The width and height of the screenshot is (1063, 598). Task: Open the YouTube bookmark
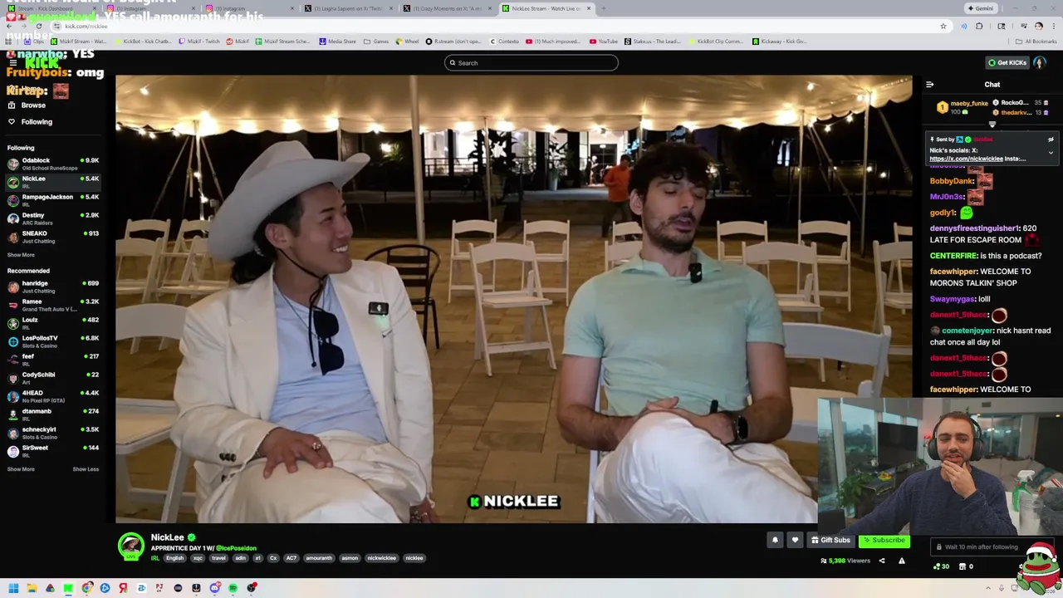click(x=604, y=41)
